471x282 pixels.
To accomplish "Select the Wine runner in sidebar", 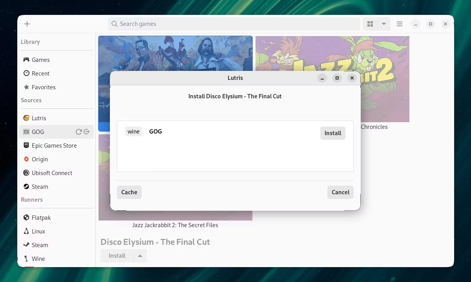I will pos(38,259).
